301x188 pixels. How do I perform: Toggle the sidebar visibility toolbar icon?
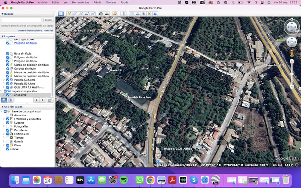(x=61, y=14)
